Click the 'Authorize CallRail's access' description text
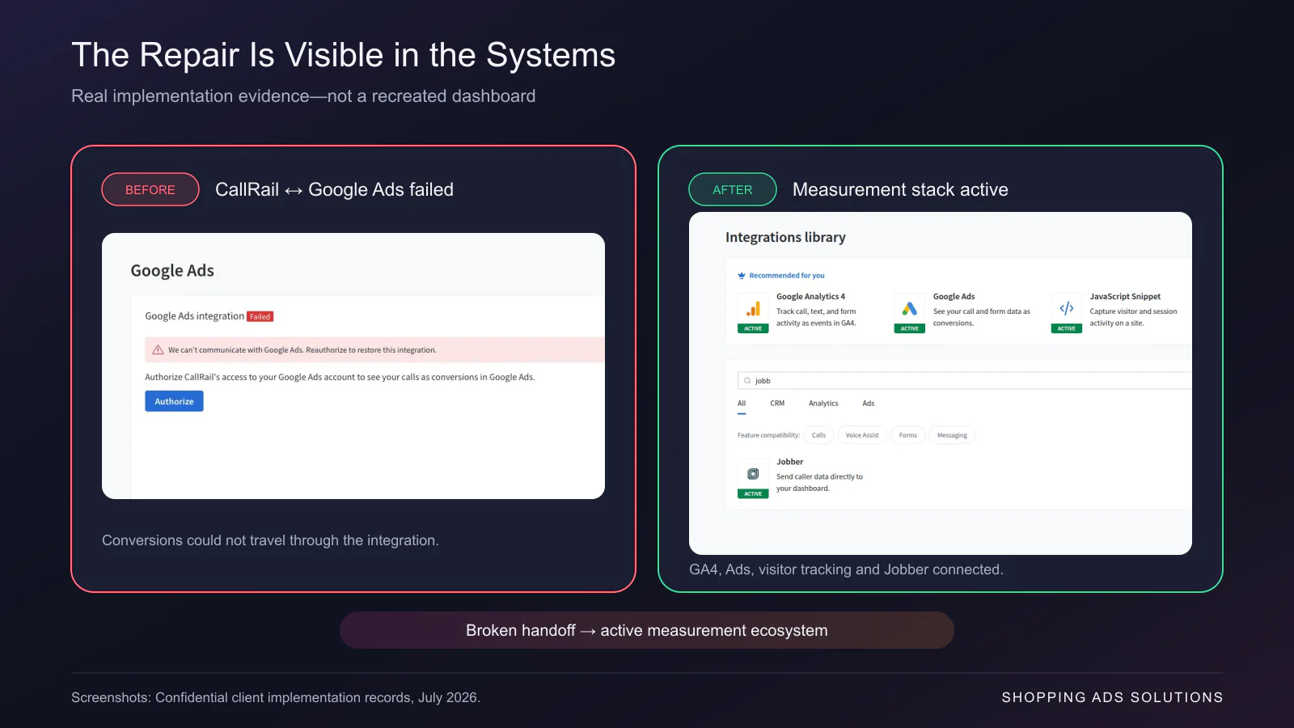Screen dimensions: 1294x728 pyautogui.click(x=340, y=377)
